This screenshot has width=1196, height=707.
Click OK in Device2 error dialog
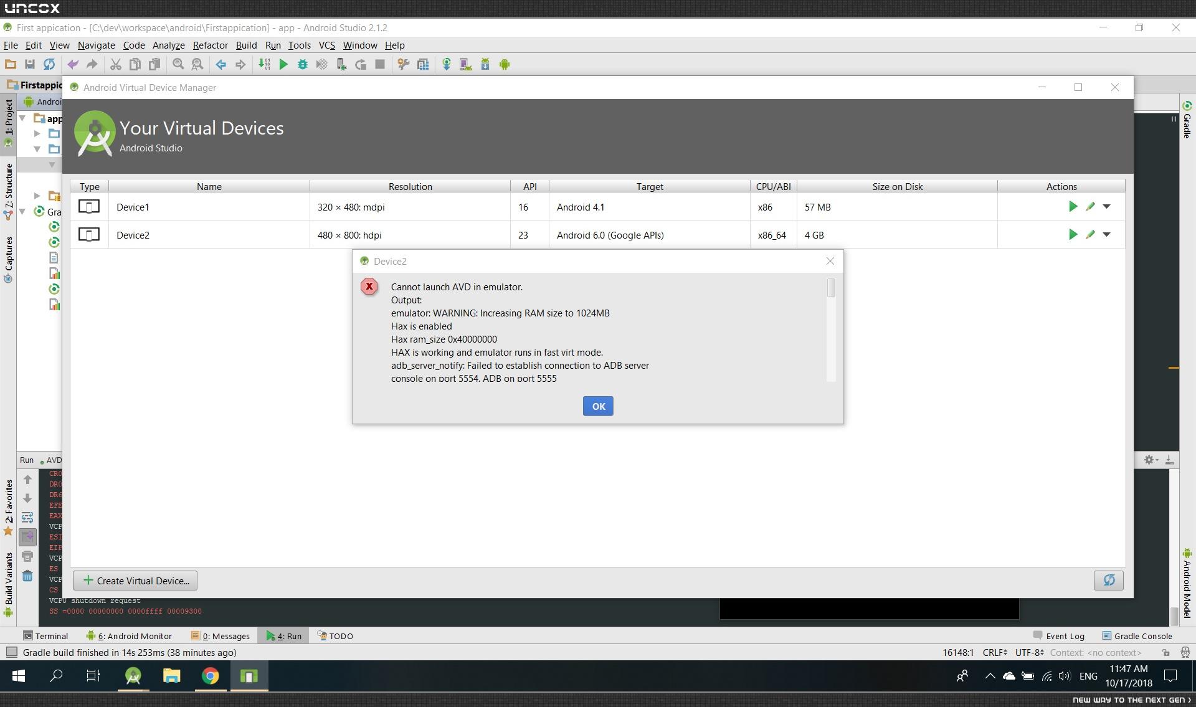598,406
